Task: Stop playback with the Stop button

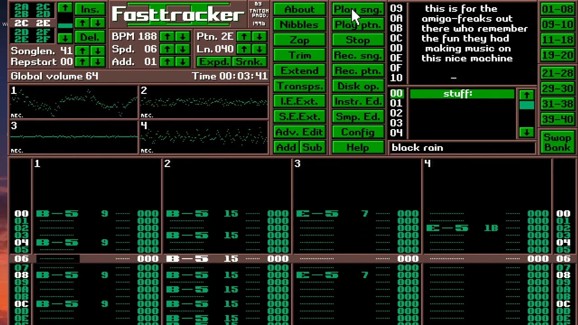Action: coord(358,40)
